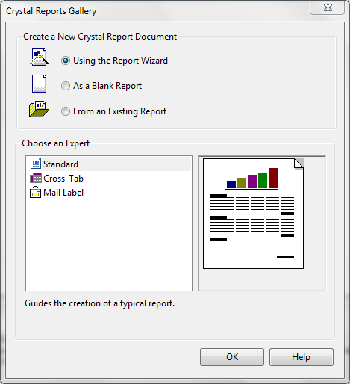
Task: Click empty space in the expert list box
Action: (x=109, y=244)
